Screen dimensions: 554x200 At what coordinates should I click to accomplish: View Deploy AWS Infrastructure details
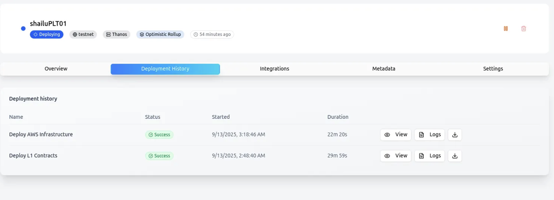[395, 135]
